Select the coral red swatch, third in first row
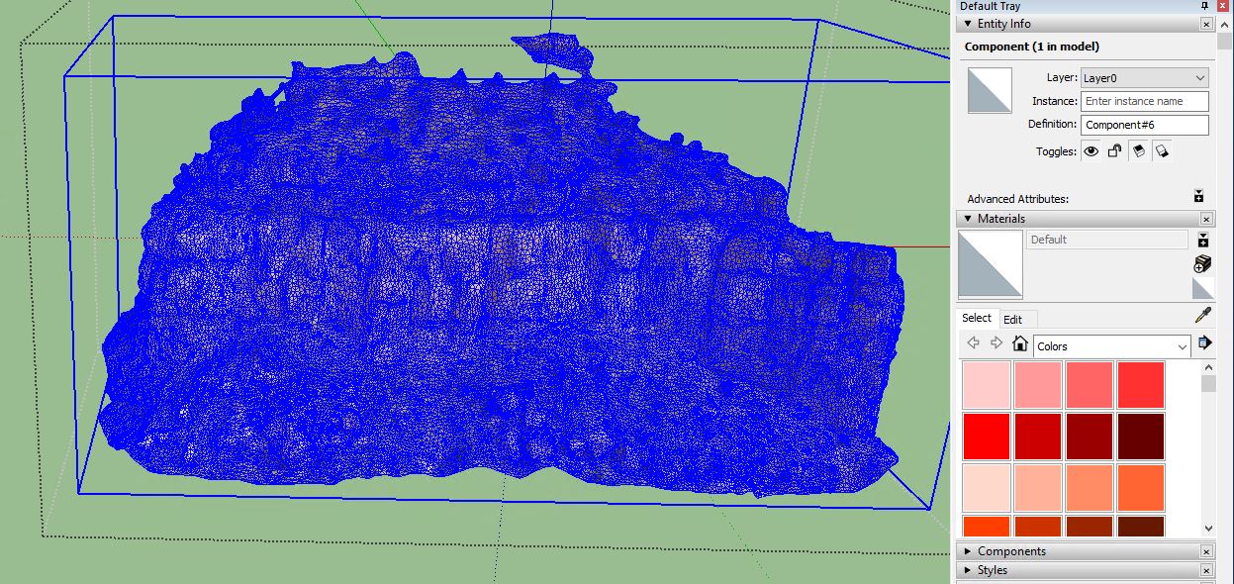 point(1089,385)
